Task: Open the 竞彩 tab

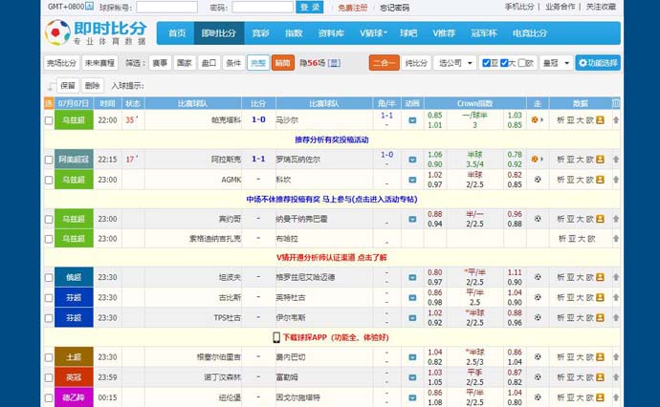Action: (260, 33)
